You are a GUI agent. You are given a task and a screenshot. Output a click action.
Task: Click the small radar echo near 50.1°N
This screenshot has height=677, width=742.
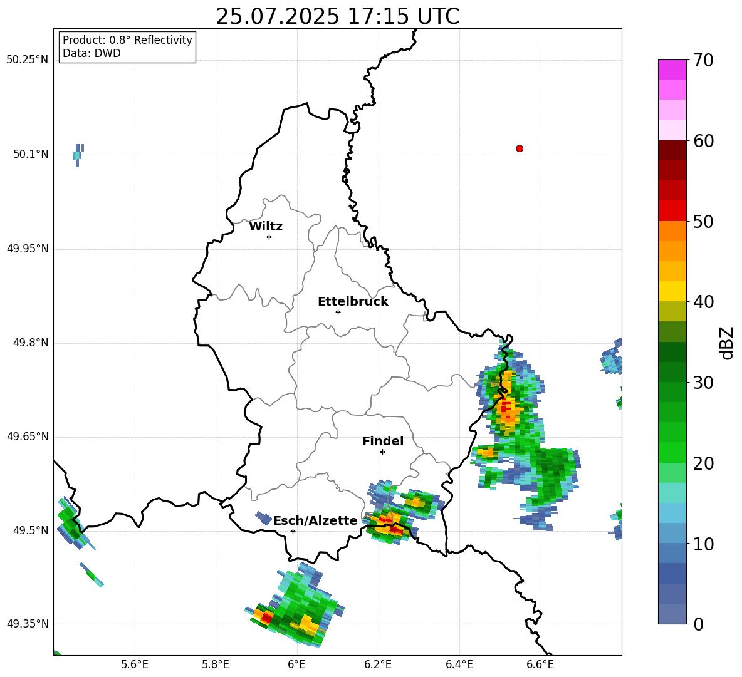click(x=78, y=155)
